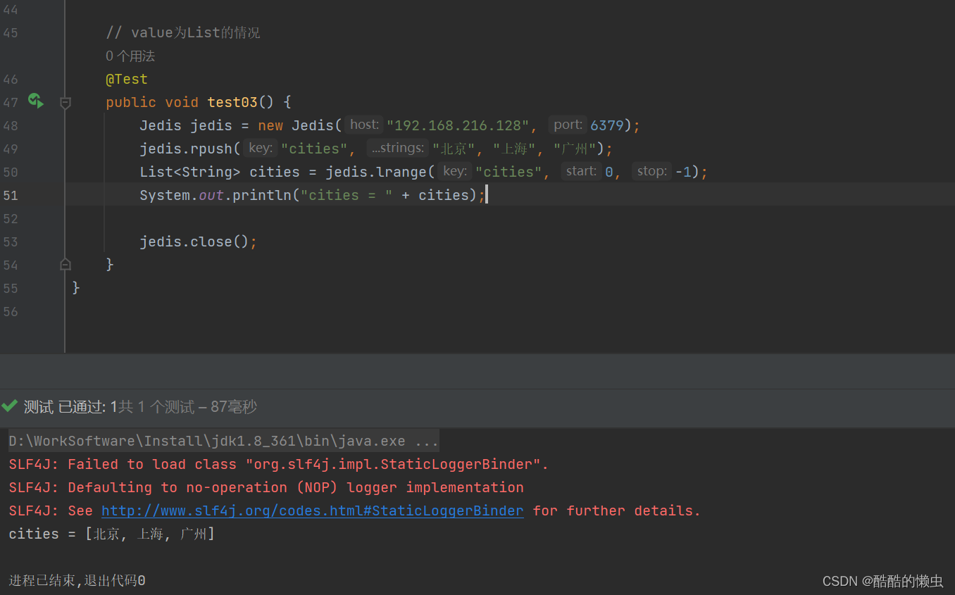Click the lrange method call
955x595 pixels.
[401, 172]
